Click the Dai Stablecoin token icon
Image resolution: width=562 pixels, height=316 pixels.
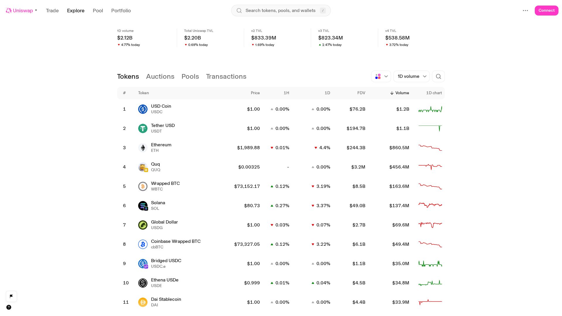tap(143, 302)
